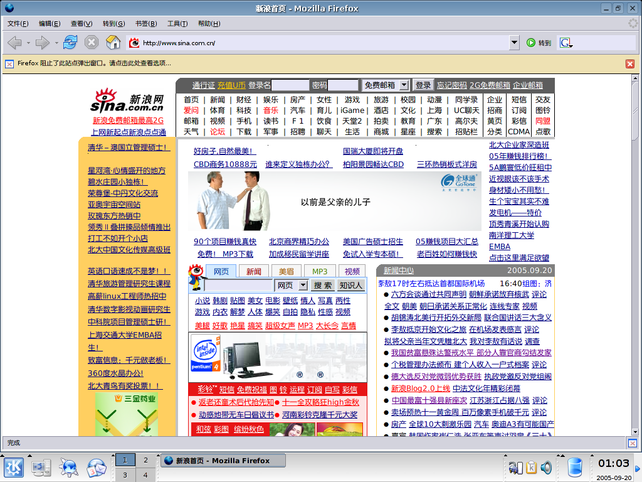Switch to virtual desktop 3
Viewport: 642px width, 482px height.
pos(125,475)
